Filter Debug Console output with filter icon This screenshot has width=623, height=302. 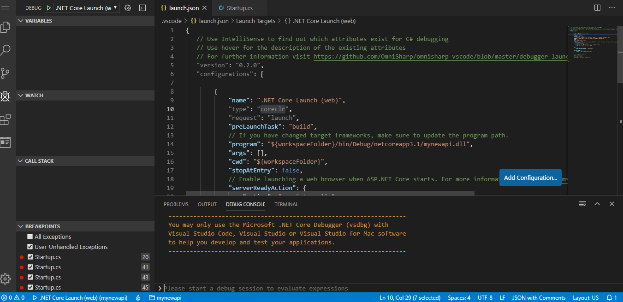coord(582,203)
